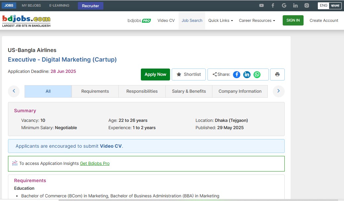Switch to Company Information tab

pos(240,91)
